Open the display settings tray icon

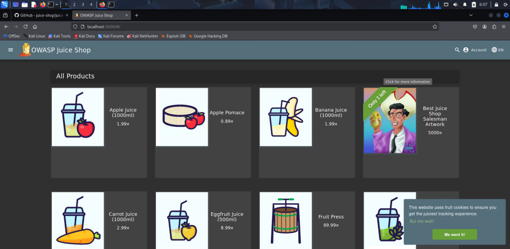[446, 4]
